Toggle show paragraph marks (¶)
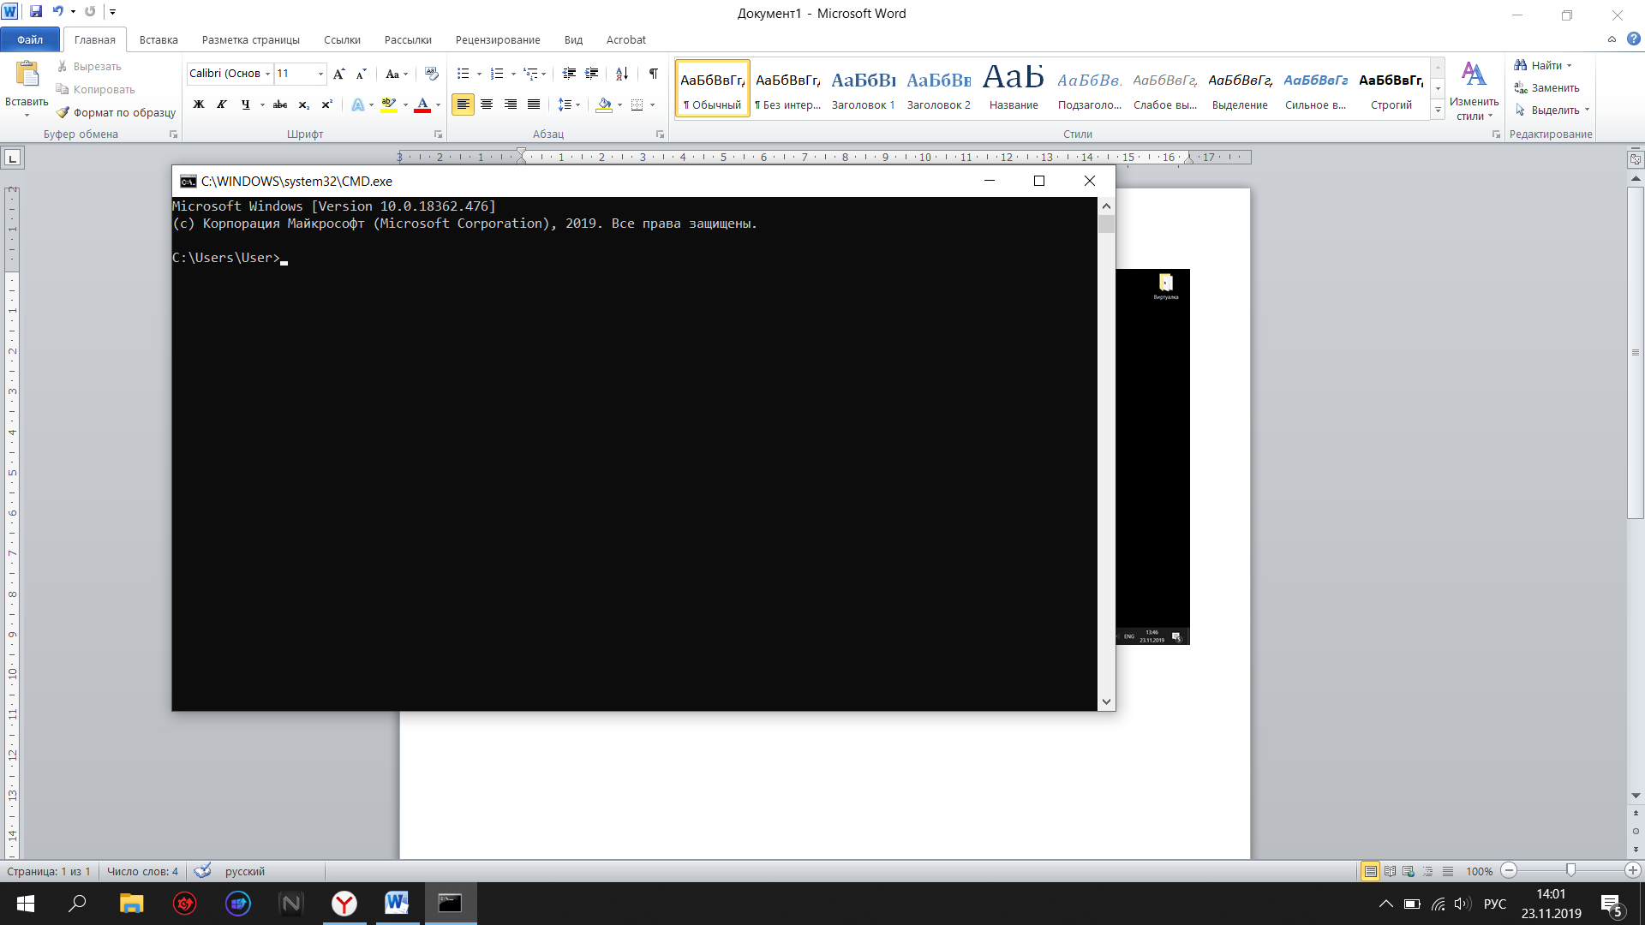Image resolution: width=1645 pixels, height=925 pixels. 654,74
